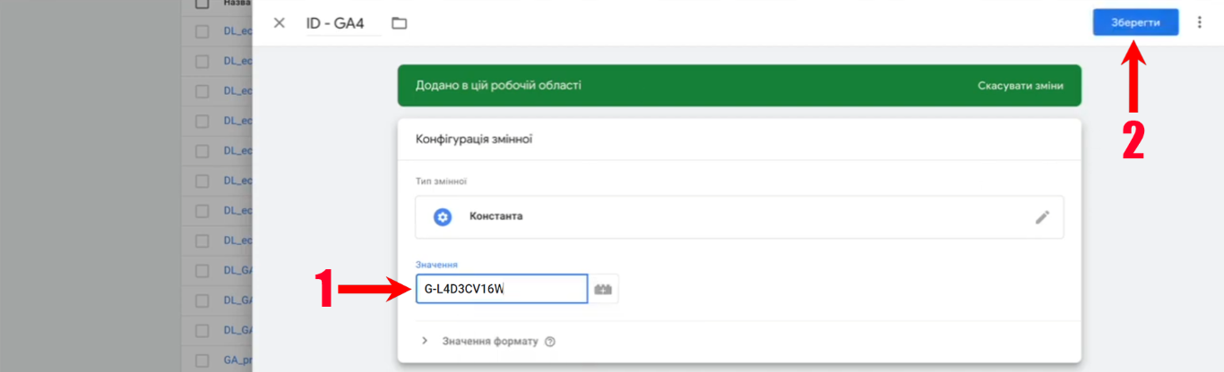Click the blue gear Константа type icon

(442, 216)
